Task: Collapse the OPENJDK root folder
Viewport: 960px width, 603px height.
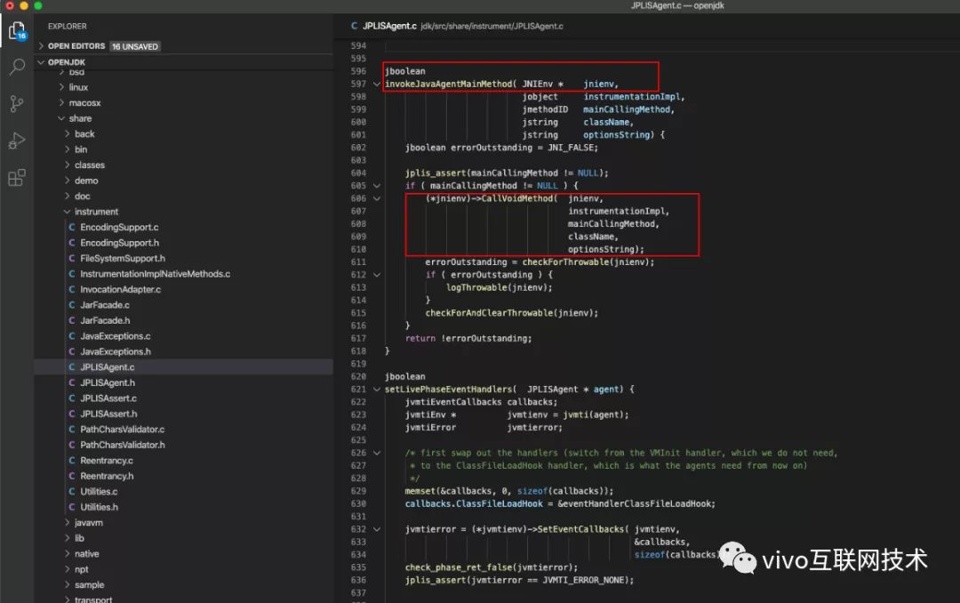Action: pyautogui.click(x=41, y=62)
